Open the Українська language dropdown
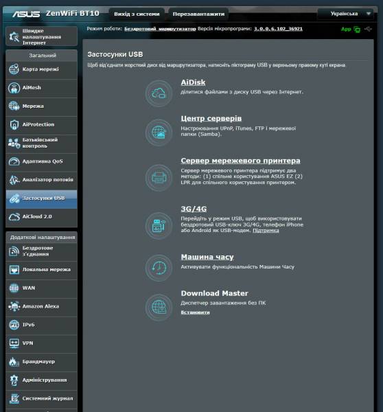Viewport: 383px width, 412px height. 345,14
